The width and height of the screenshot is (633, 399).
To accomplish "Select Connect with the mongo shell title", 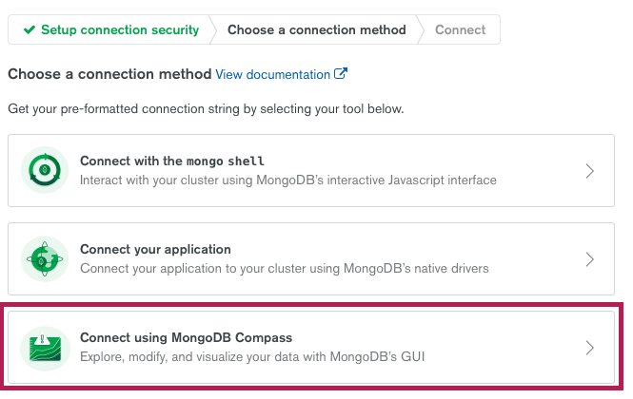I will (172, 161).
